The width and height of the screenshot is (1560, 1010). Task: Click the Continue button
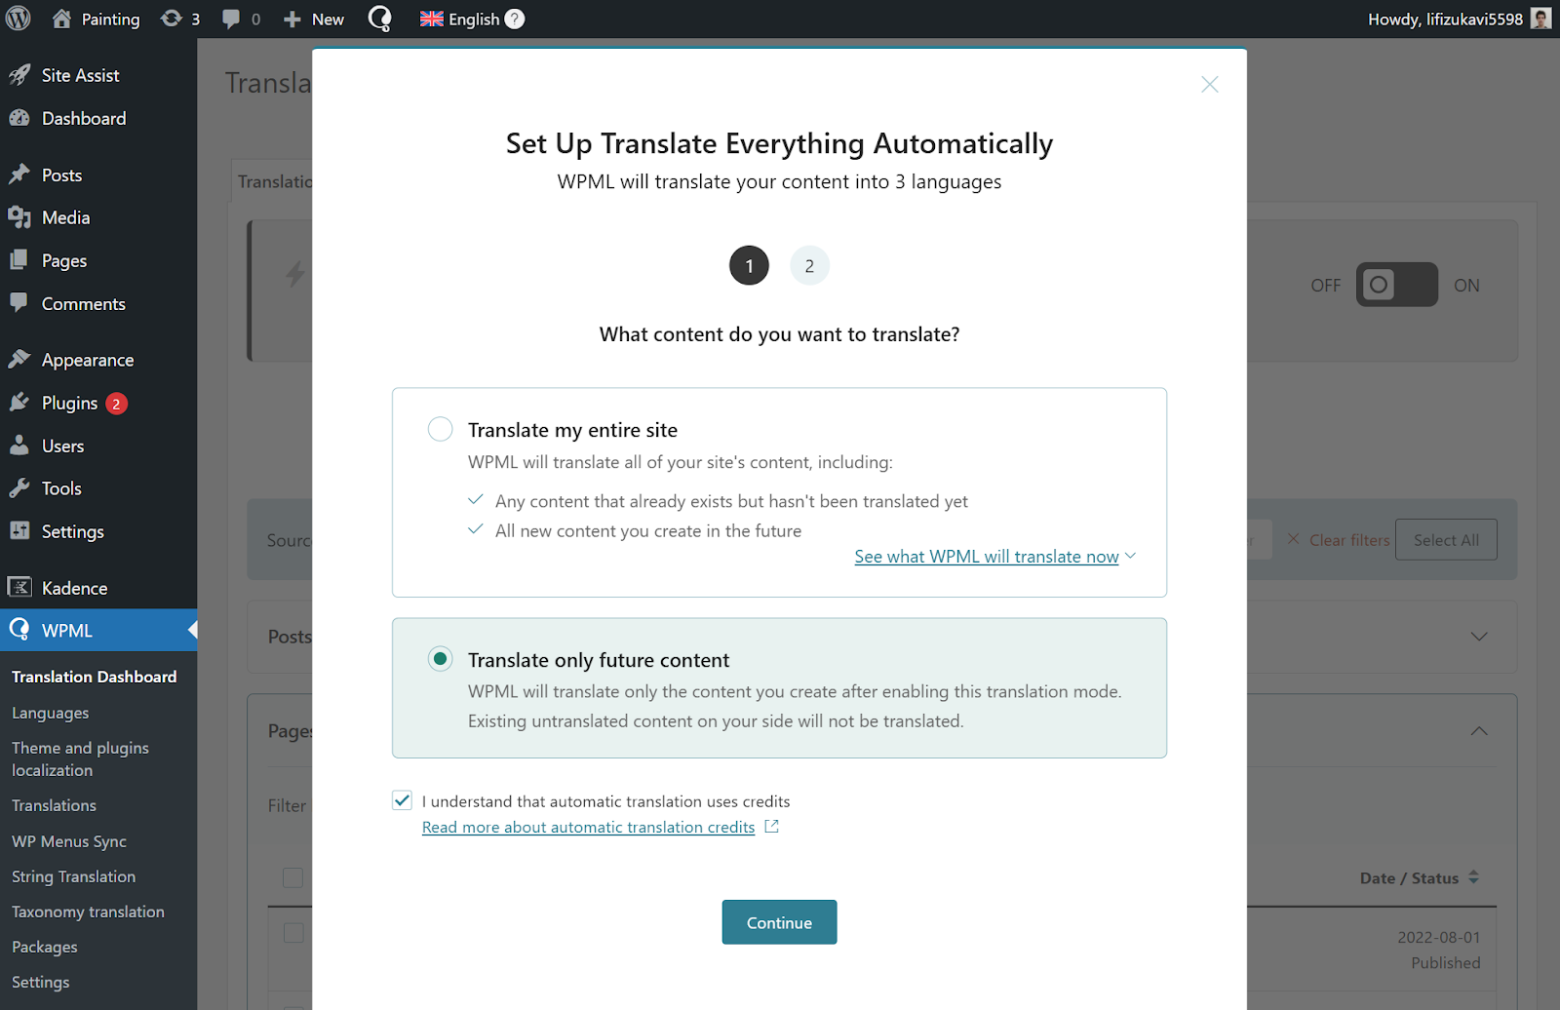tap(779, 922)
